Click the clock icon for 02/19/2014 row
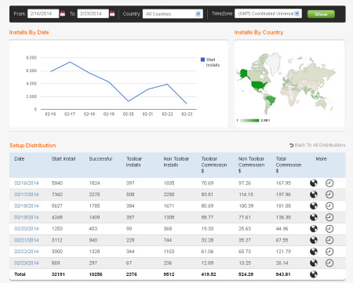 point(329,217)
